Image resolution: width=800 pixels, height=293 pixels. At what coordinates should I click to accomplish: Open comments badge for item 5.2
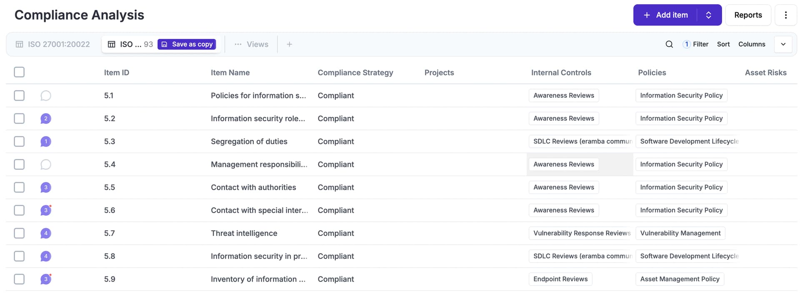tap(46, 119)
